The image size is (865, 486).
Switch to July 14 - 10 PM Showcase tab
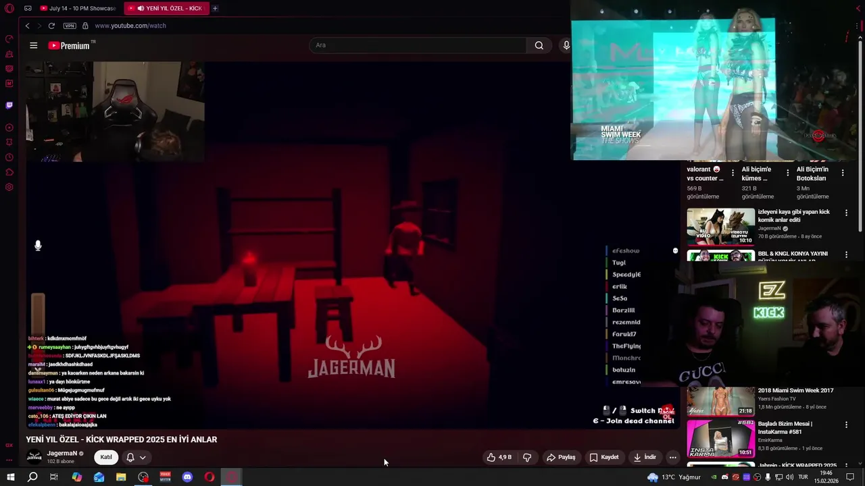coord(78,8)
